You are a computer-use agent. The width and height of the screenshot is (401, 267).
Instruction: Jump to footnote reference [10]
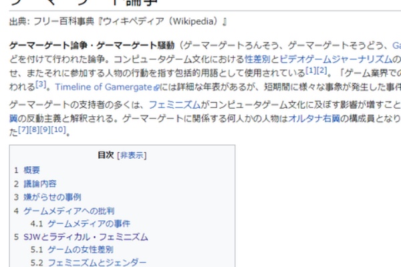(x=58, y=129)
